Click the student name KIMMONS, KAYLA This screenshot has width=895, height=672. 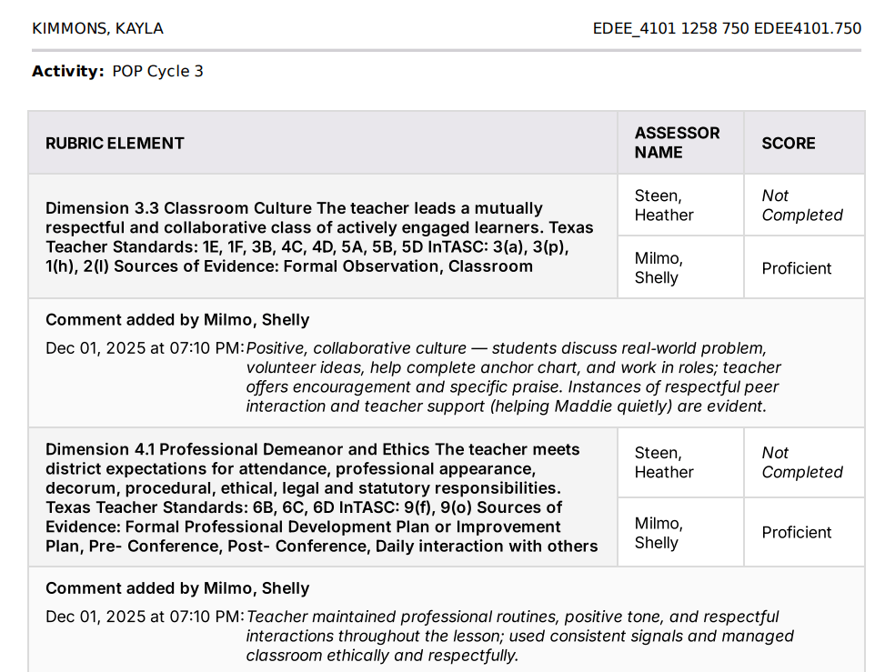click(97, 28)
